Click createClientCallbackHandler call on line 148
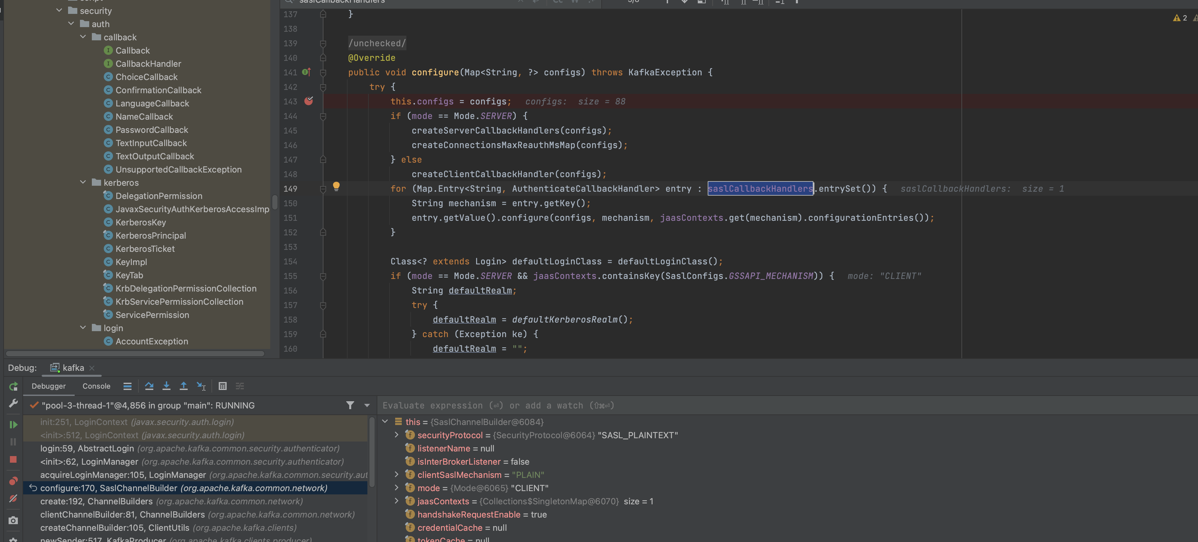This screenshot has width=1198, height=542. point(483,174)
